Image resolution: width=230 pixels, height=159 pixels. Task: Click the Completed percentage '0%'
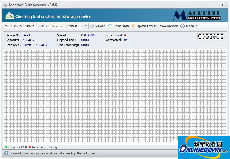126,40
